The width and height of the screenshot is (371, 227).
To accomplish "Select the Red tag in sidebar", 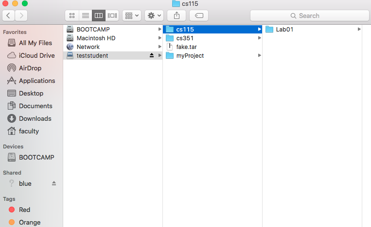I will pos(24,210).
